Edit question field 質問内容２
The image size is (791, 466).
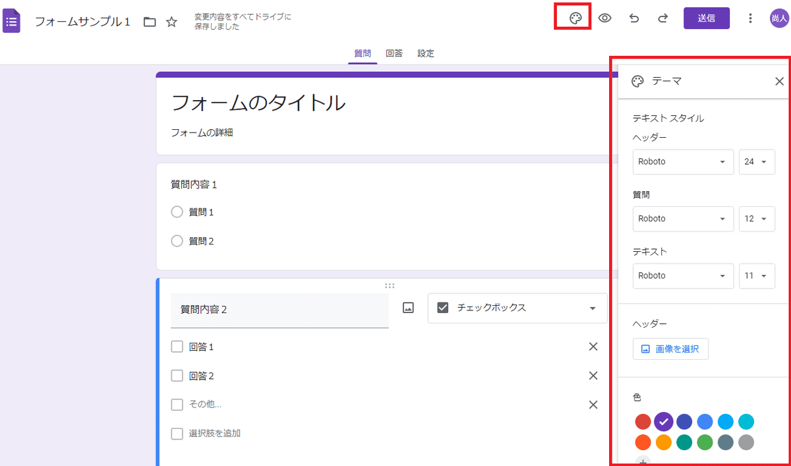tap(279, 310)
